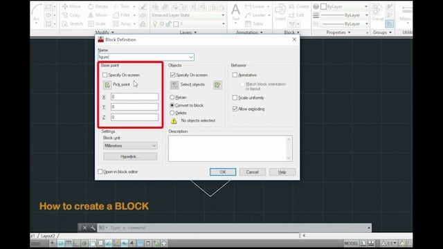Click the Select objects icon button
The width and height of the screenshot is (443, 249).
174,84
